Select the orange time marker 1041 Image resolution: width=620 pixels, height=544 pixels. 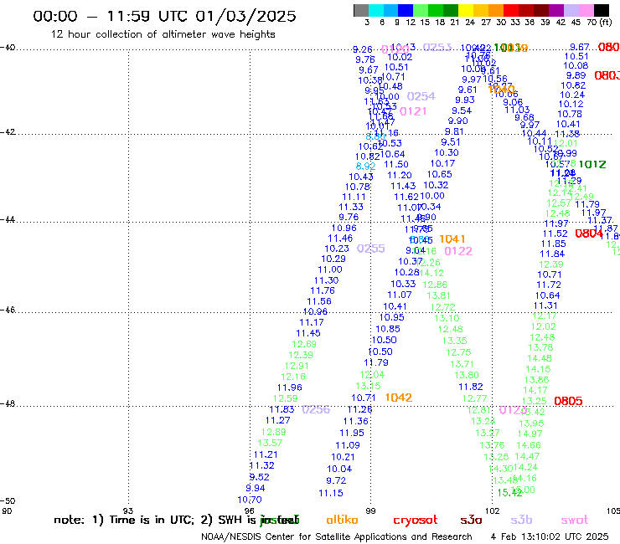pyautogui.click(x=452, y=239)
